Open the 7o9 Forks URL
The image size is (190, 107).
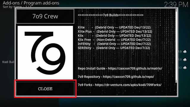[128, 85]
